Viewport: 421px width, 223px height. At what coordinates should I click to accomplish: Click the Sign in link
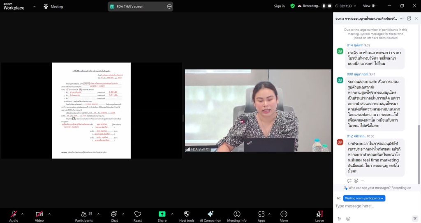[280, 6]
